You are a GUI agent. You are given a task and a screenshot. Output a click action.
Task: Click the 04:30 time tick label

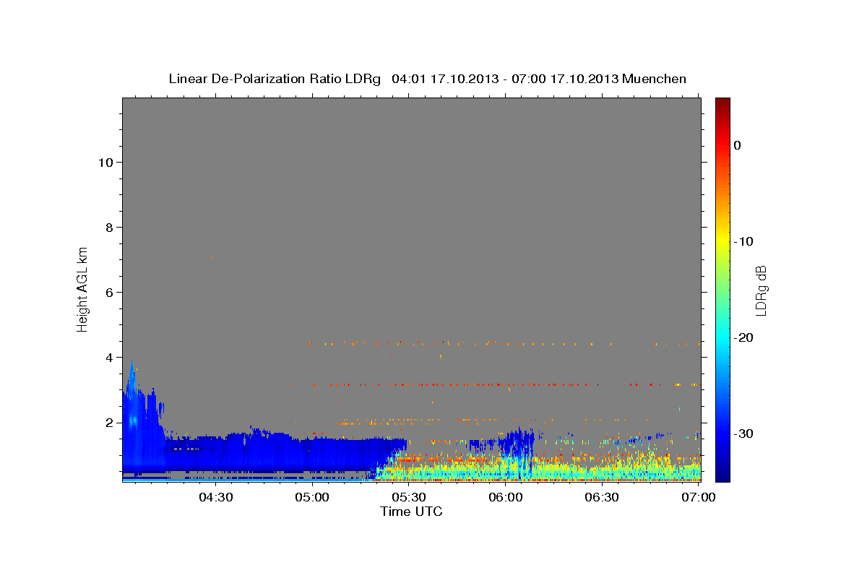coord(216,497)
